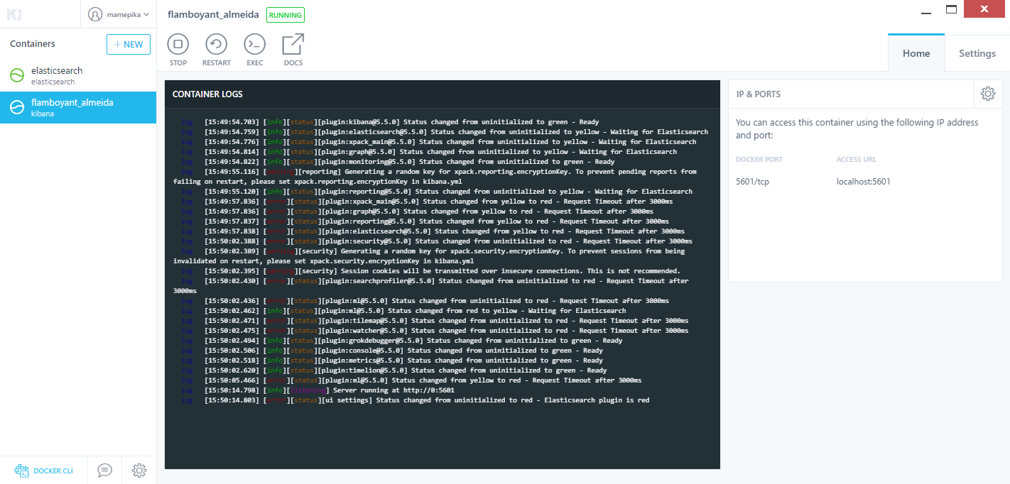Click the DOCKER PORT column label

pos(759,160)
